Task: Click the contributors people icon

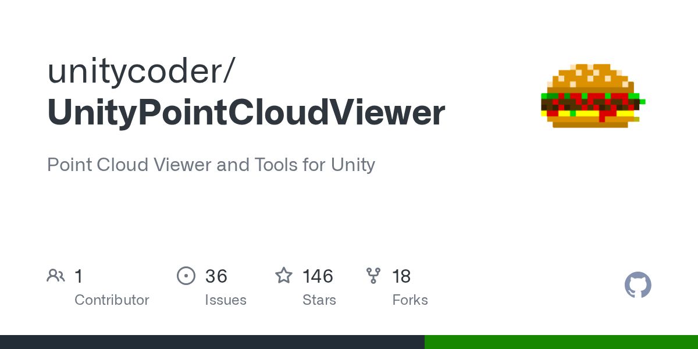Action: click(56, 276)
